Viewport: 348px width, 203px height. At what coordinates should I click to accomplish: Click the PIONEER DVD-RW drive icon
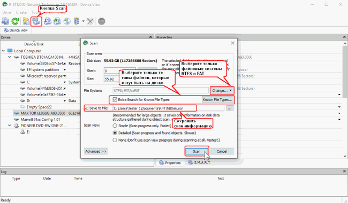pos(16,126)
